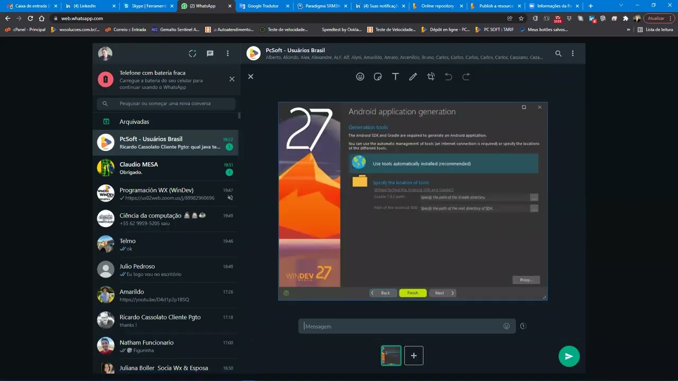Open the crop and rotate tool
Viewport: 678px width, 381px height.
pyautogui.click(x=431, y=77)
